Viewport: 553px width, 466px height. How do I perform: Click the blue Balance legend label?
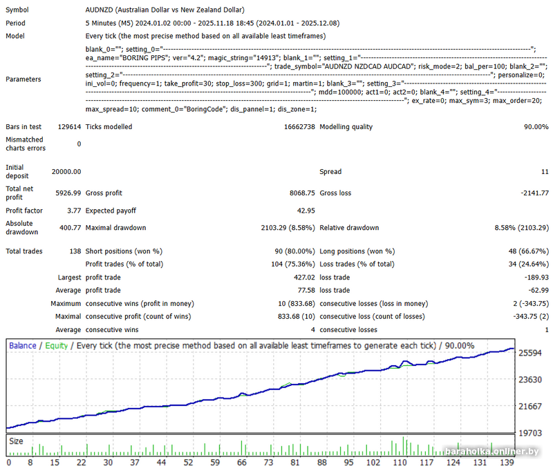pyautogui.click(x=23, y=346)
